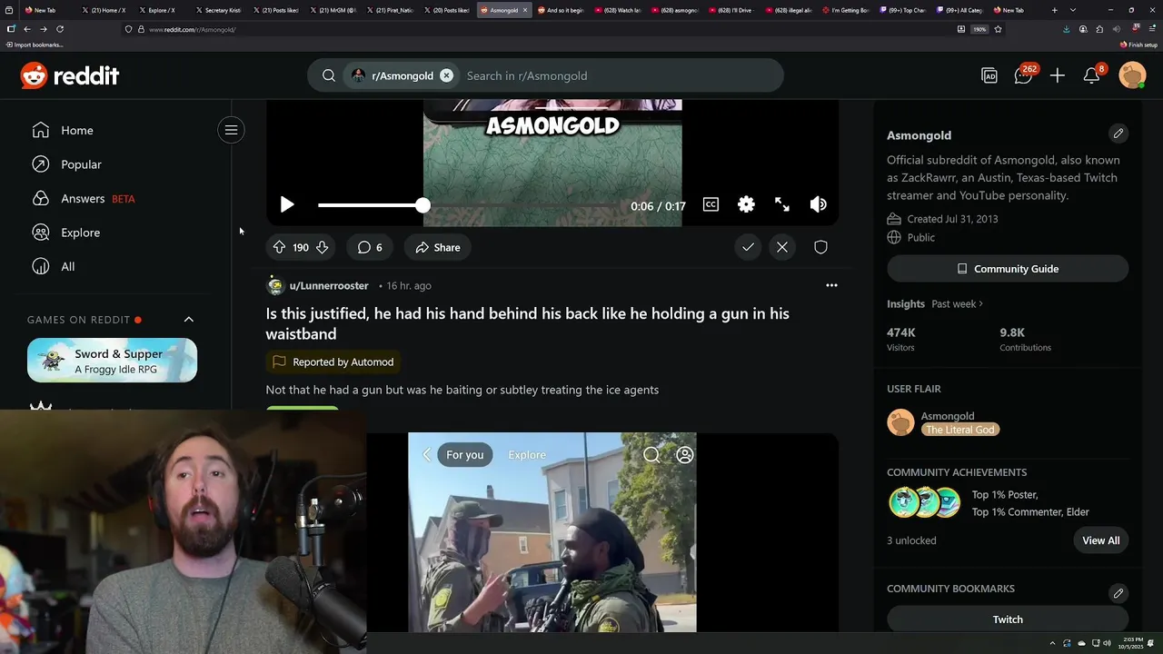Open 'Import bookmarks...' in bookmarks bar
1163x654 pixels.
click(x=35, y=45)
